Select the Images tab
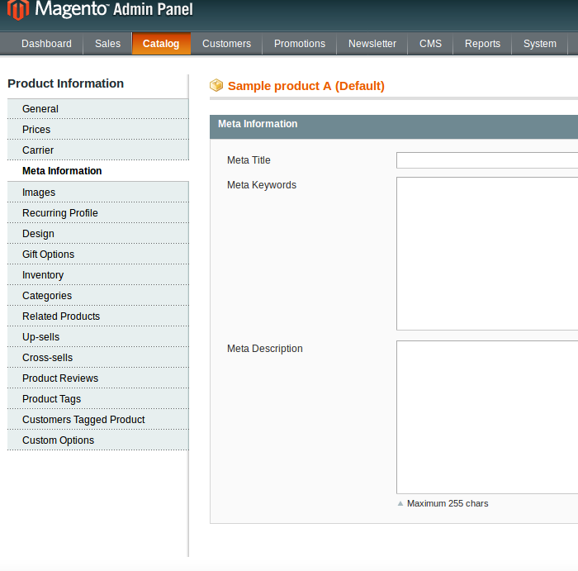Viewport: 578px width, 571px height. [x=39, y=193]
